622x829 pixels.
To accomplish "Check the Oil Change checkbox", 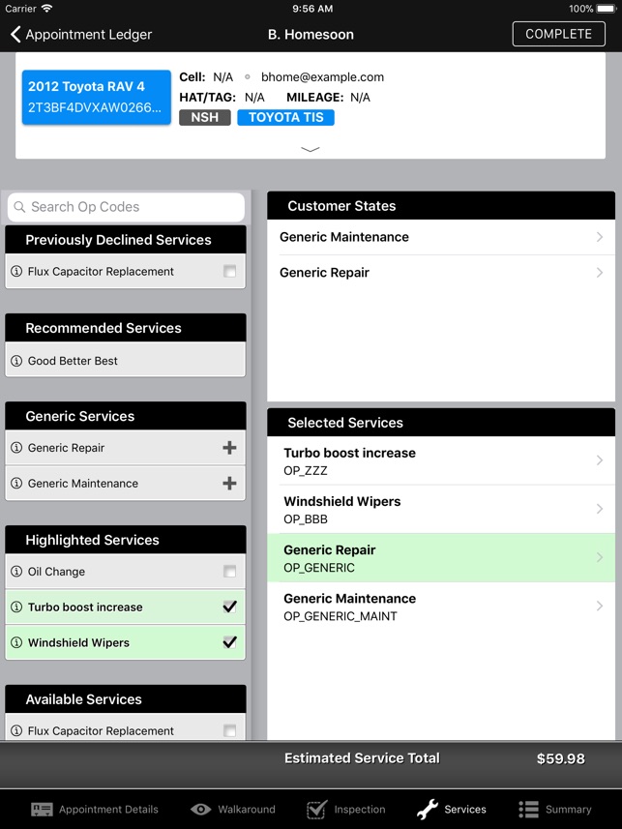I will tap(229, 572).
